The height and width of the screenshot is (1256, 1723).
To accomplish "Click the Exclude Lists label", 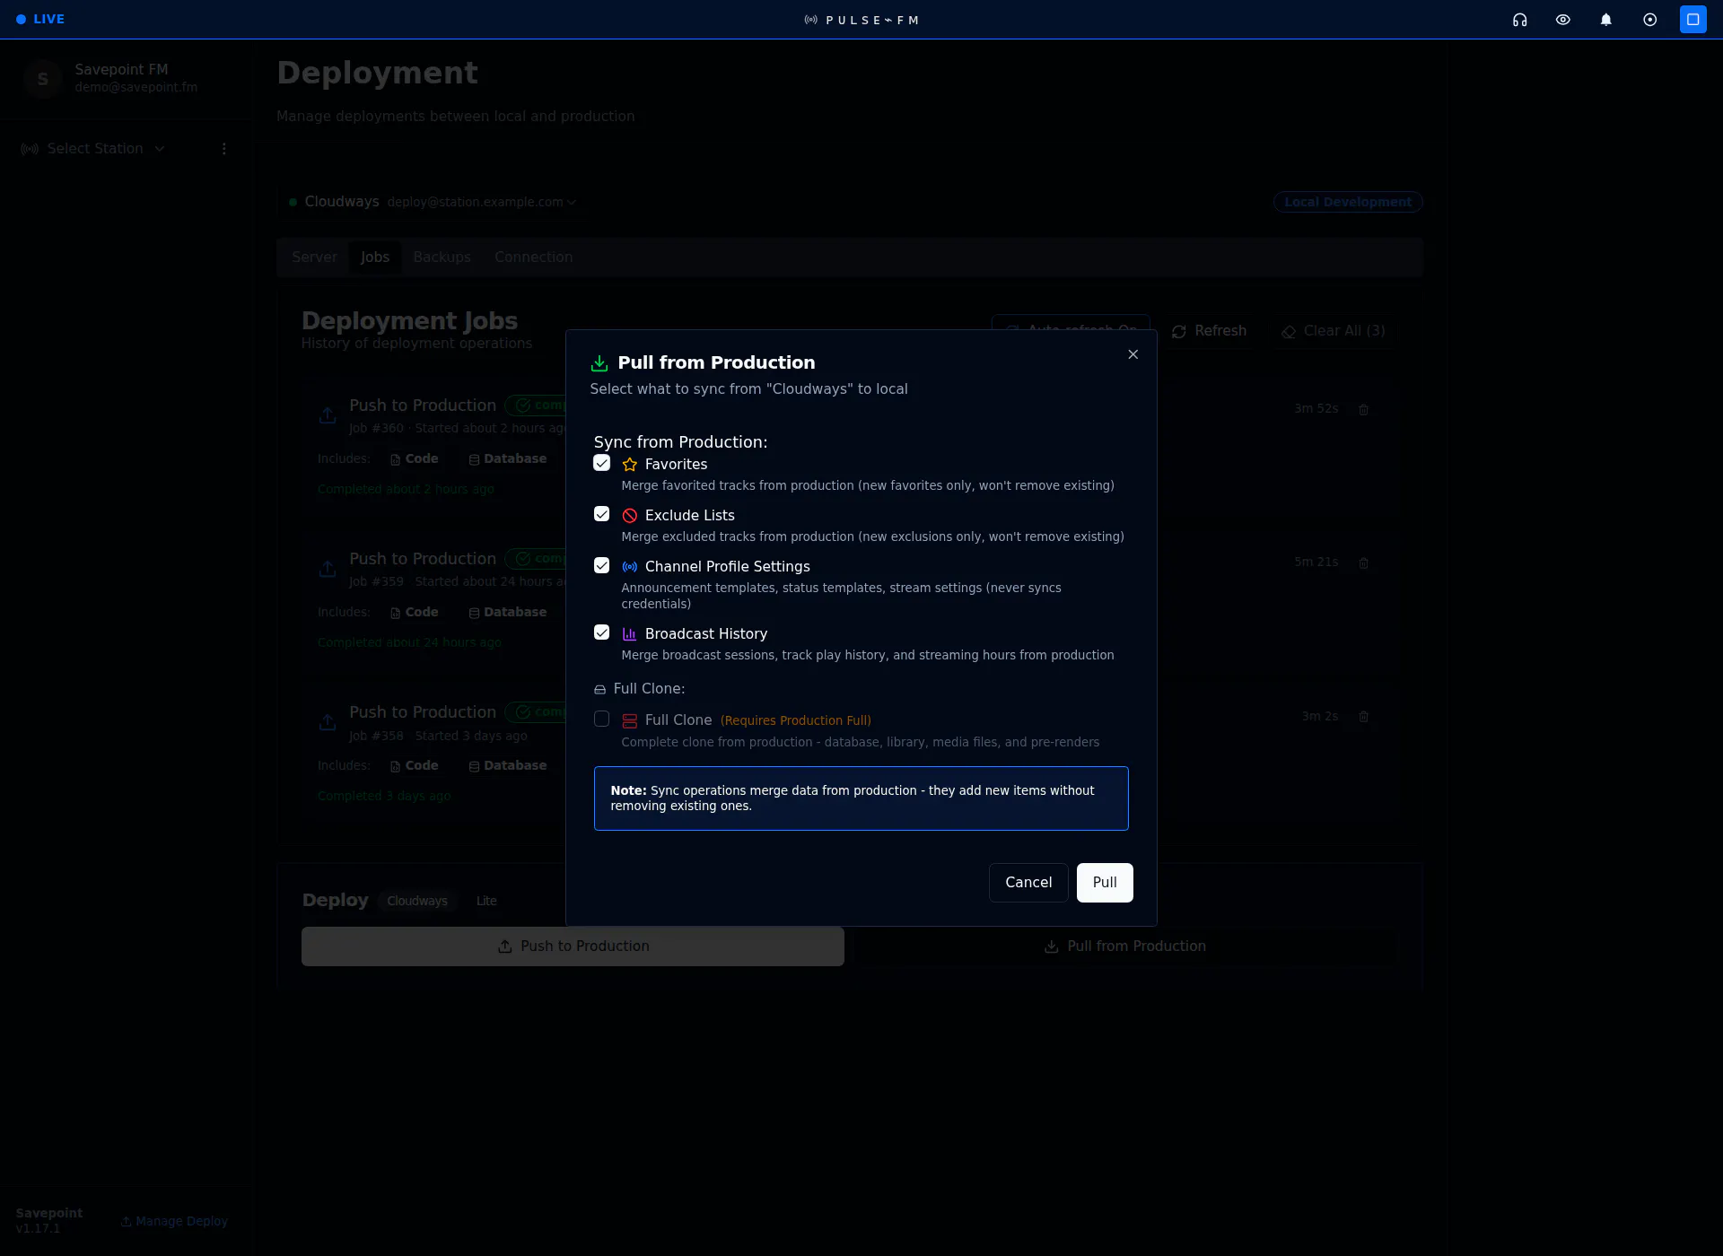I will click(689, 516).
